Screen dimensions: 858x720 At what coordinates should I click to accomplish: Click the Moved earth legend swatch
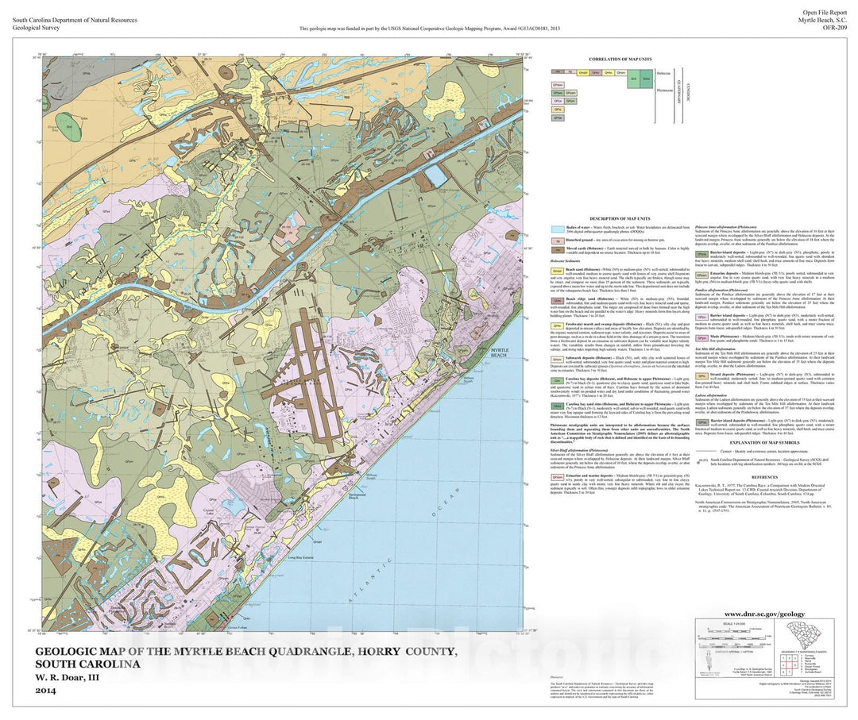(x=558, y=249)
